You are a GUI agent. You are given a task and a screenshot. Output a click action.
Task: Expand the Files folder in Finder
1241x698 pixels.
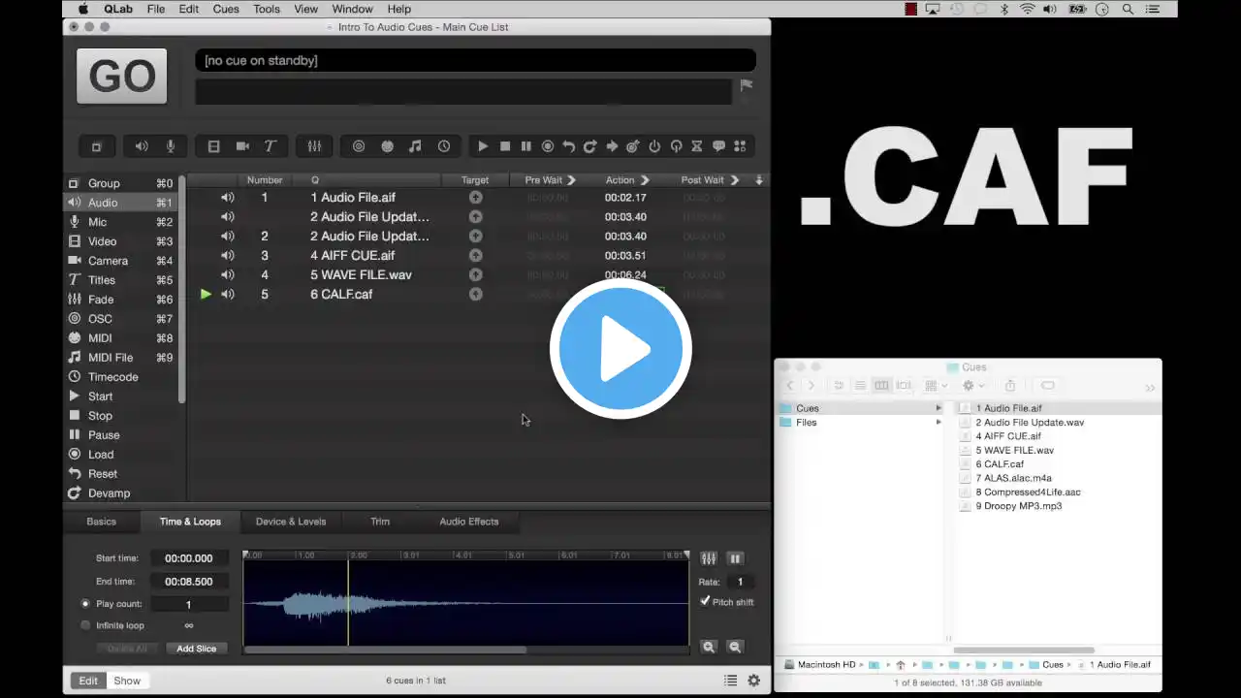[938, 423]
